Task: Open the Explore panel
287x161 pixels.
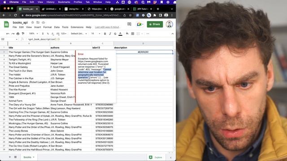Action: (x=156, y=157)
